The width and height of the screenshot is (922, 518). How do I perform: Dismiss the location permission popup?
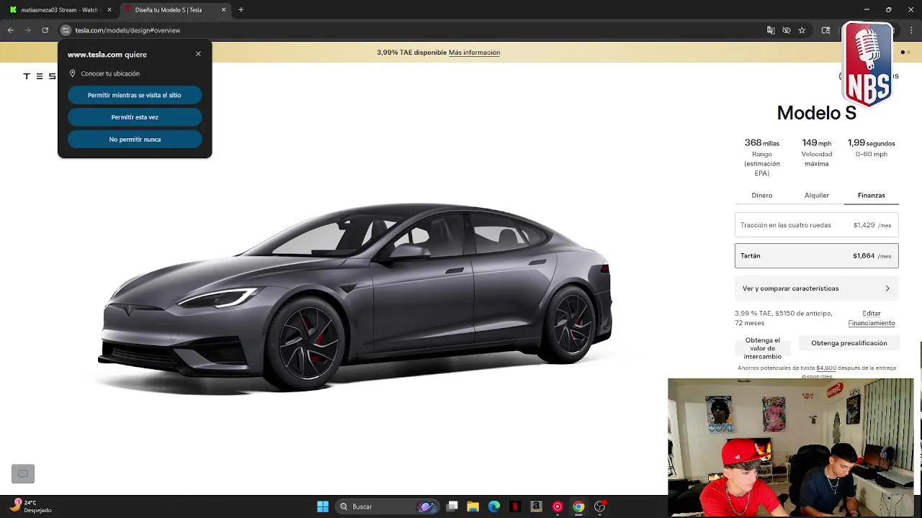click(198, 54)
